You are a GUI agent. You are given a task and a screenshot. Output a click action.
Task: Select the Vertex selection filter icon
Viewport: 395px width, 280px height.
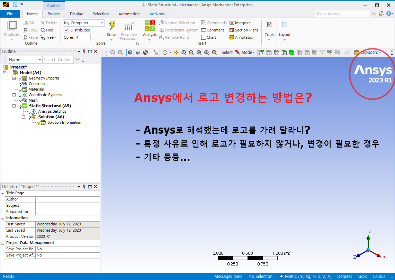tap(269, 53)
